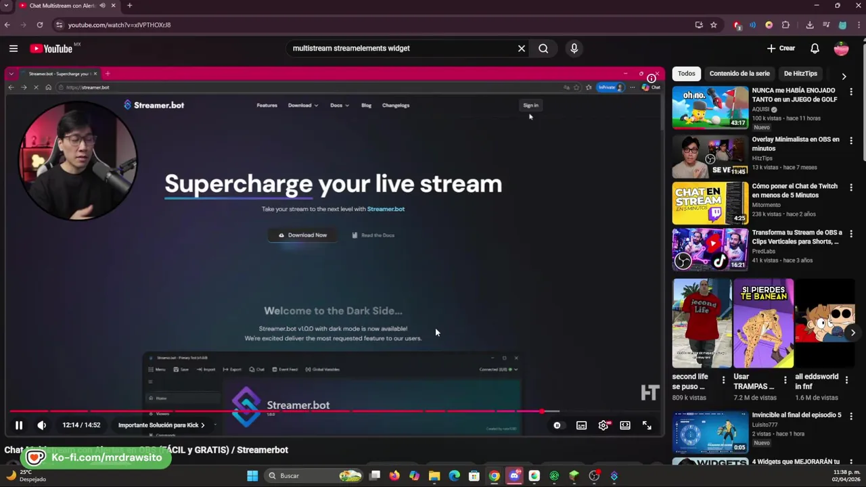Go back in the Chrome browser
Image resolution: width=866 pixels, height=487 pixels.
(x=7, y=25)
